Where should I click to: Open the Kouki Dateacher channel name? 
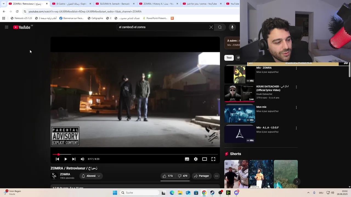264,94
